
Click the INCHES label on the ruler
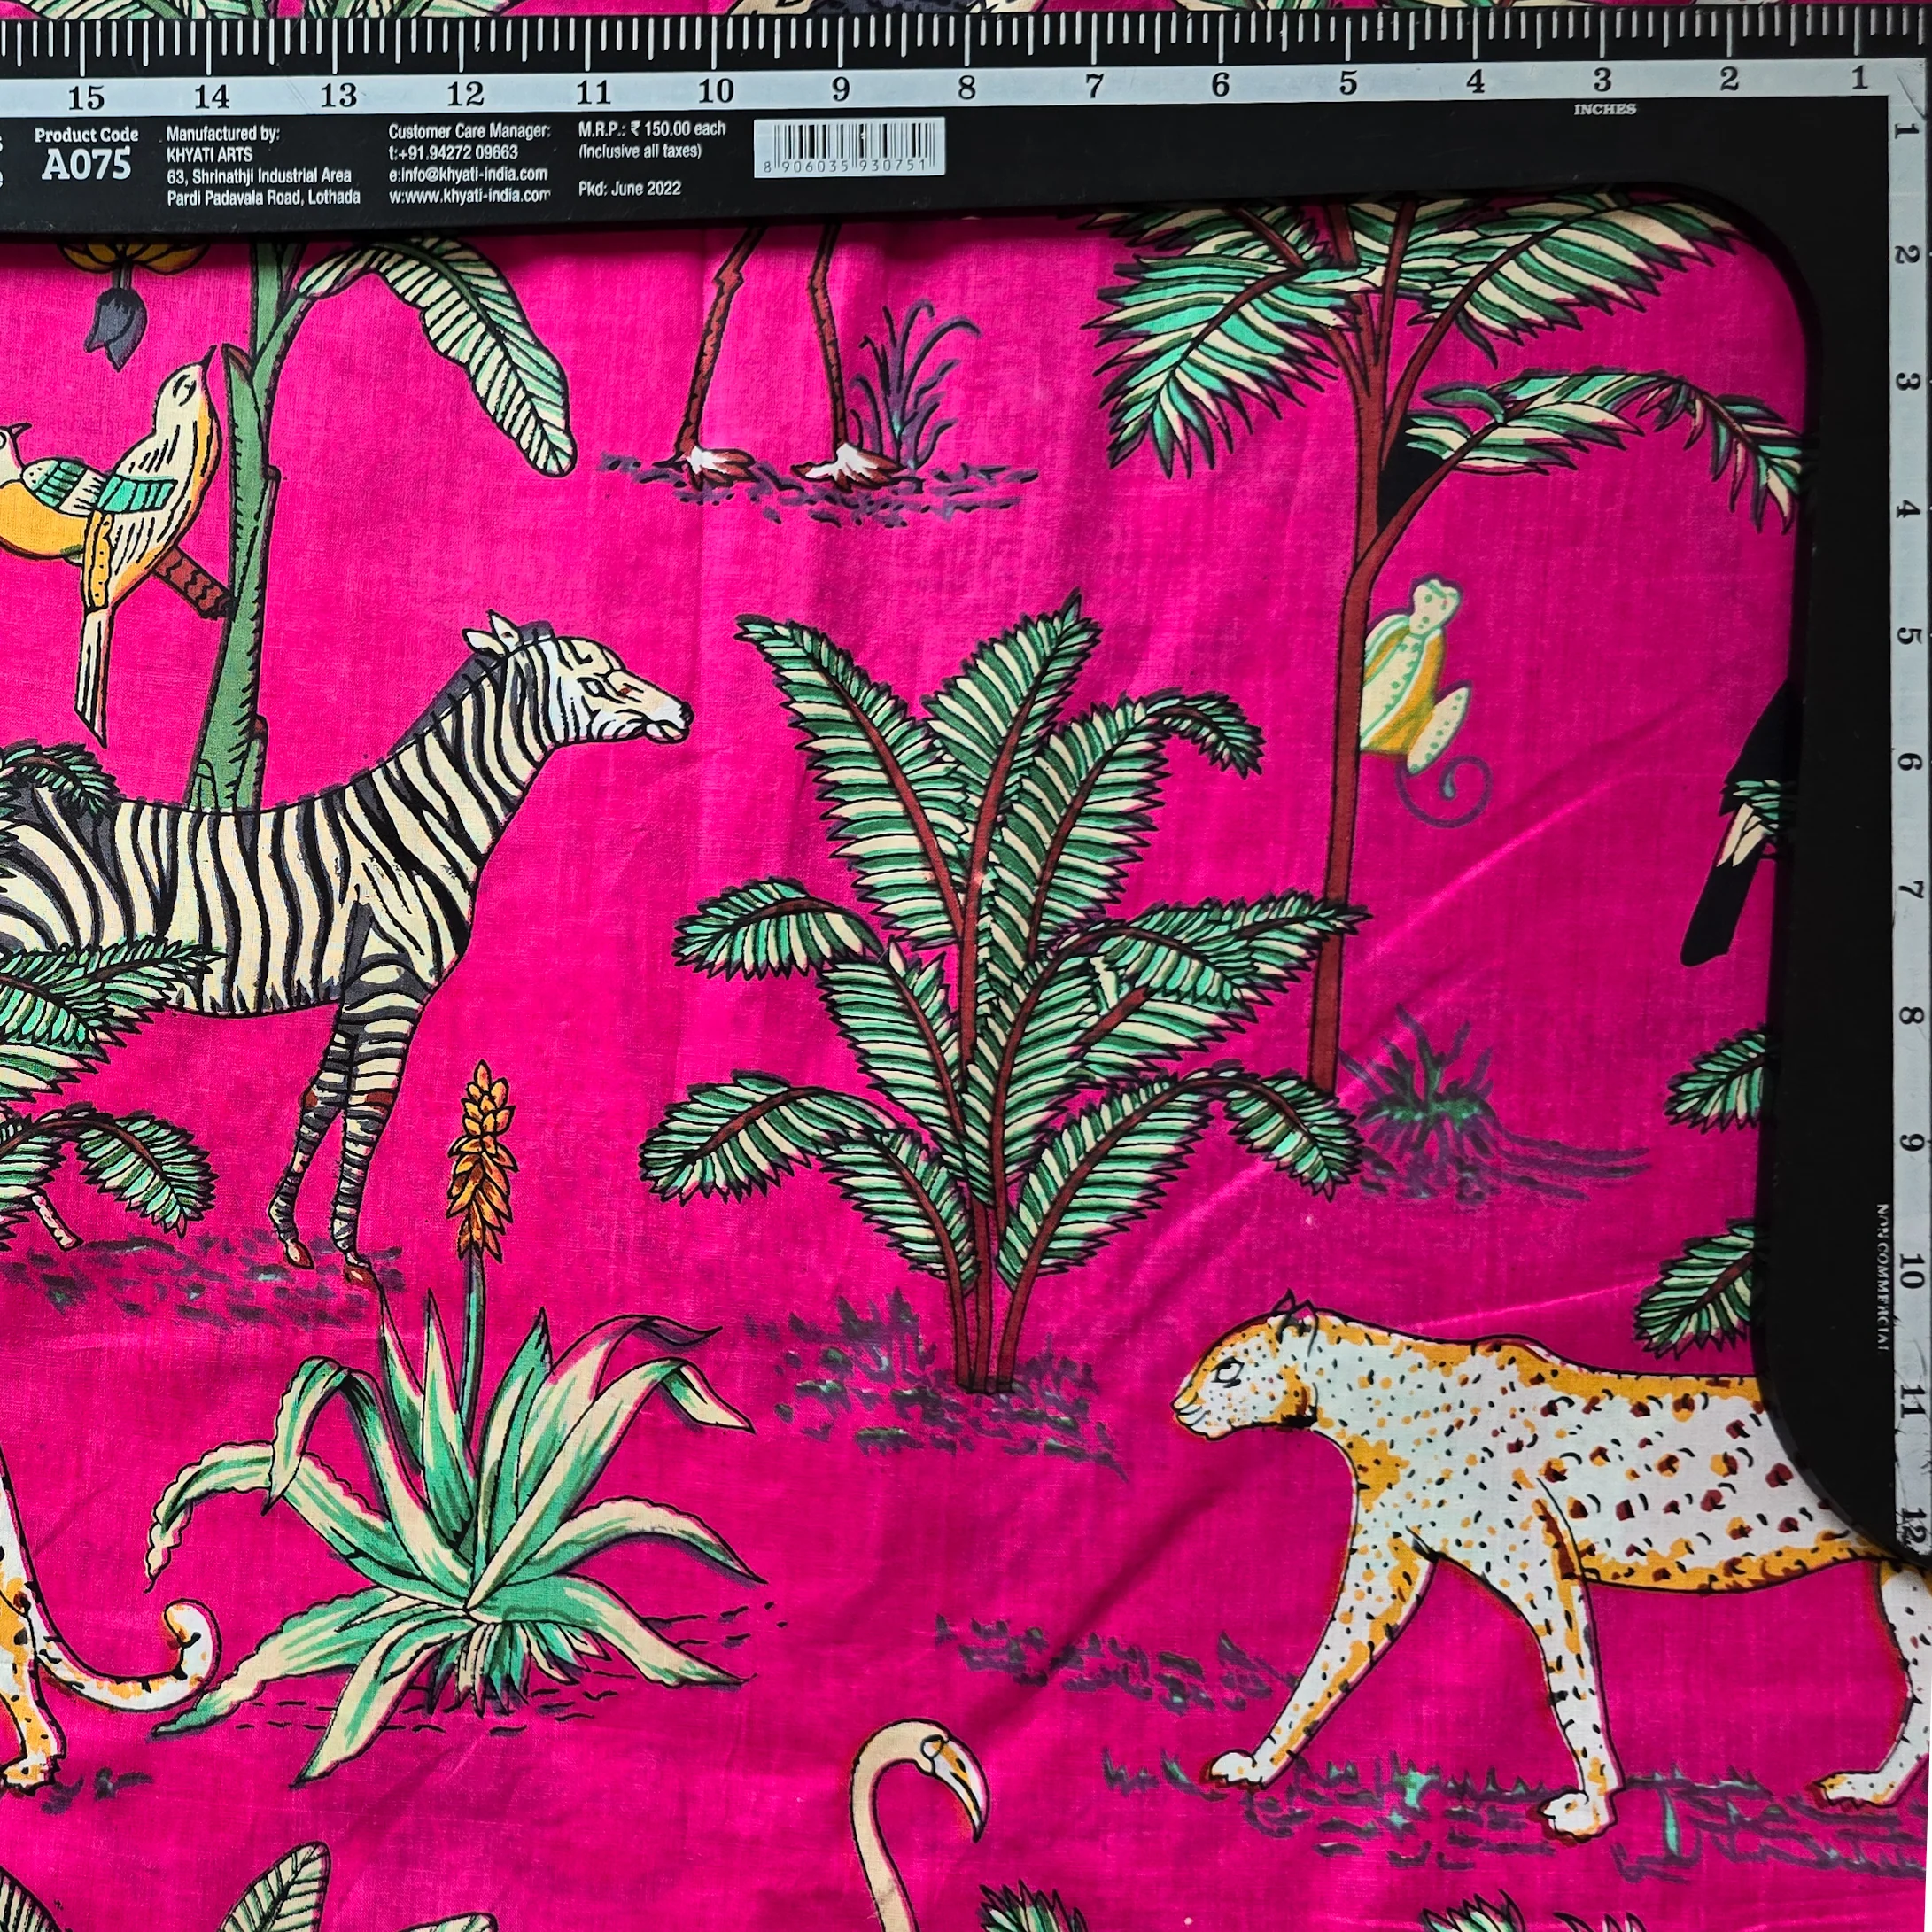pyautogui.click(x=1604, y=110)
